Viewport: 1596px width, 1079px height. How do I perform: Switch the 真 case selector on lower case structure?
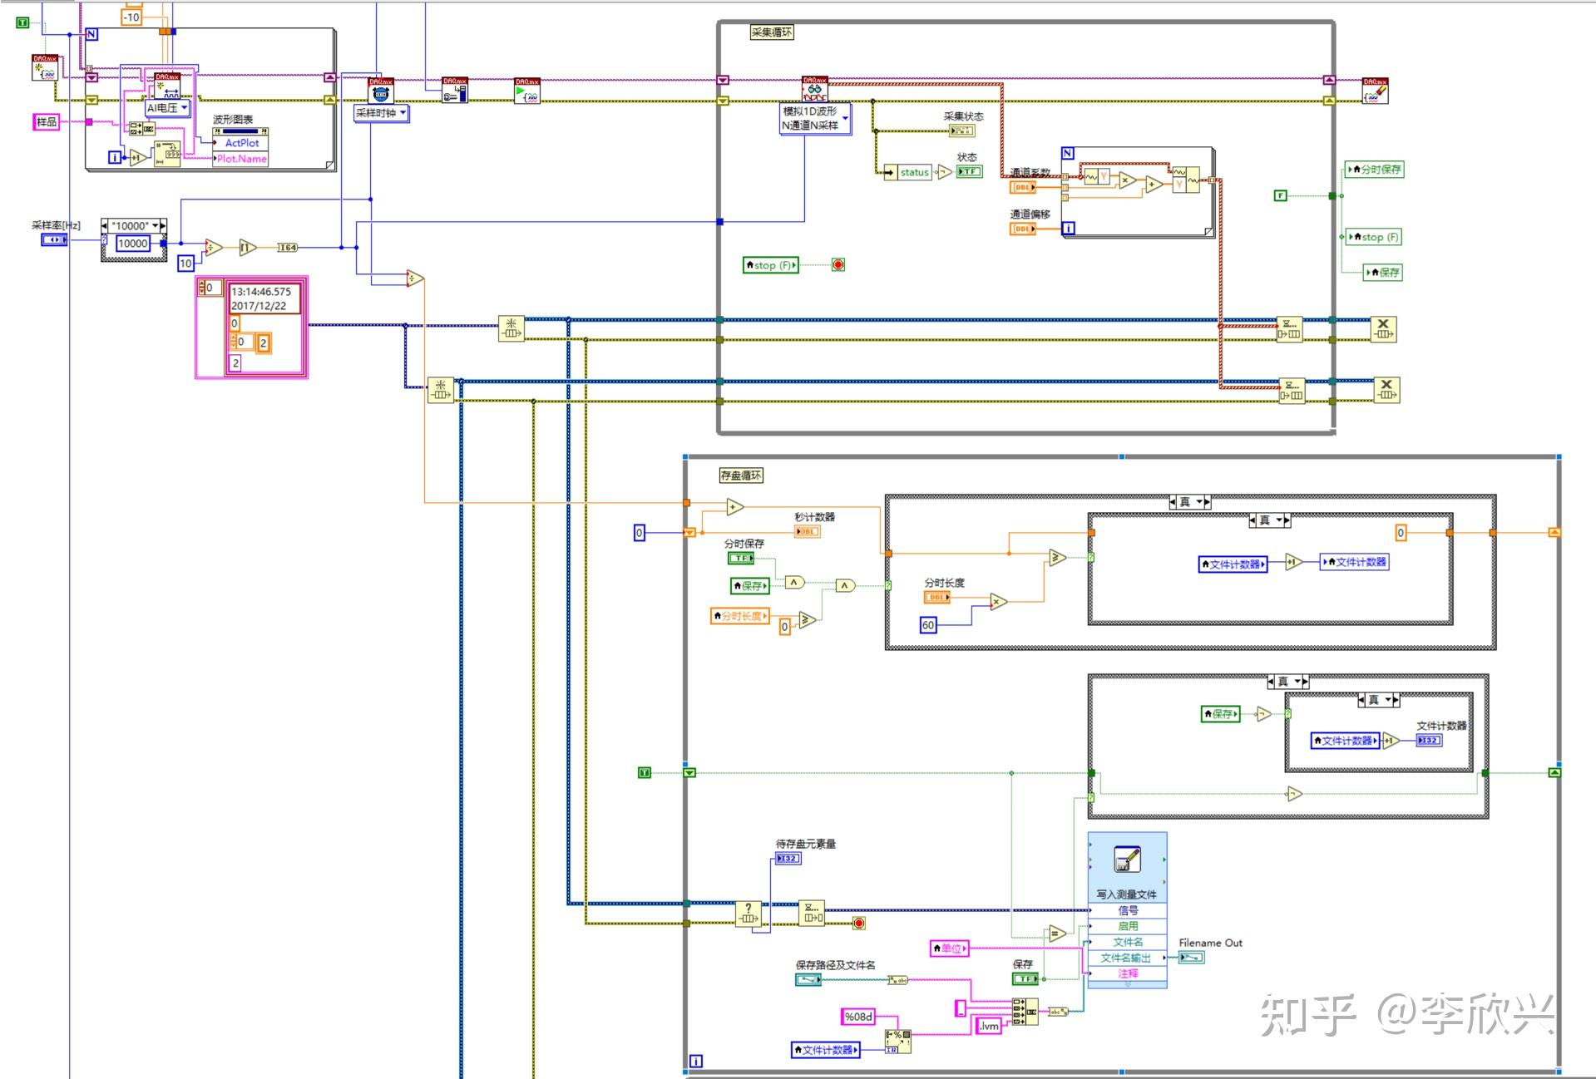coord(1289,682)
